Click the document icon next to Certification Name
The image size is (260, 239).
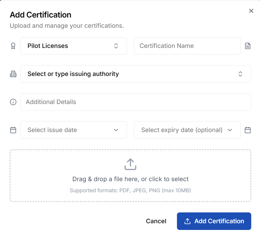point(248,46)
